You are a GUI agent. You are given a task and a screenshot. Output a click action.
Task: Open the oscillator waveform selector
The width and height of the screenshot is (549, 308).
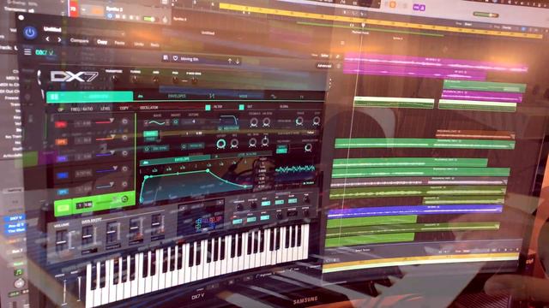pyautogui.click(x=156, y=122)
